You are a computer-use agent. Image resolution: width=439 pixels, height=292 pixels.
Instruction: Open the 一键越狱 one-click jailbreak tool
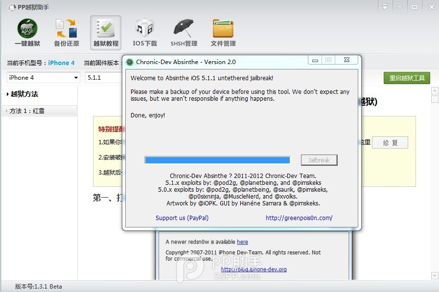click(x=27, y=33)
